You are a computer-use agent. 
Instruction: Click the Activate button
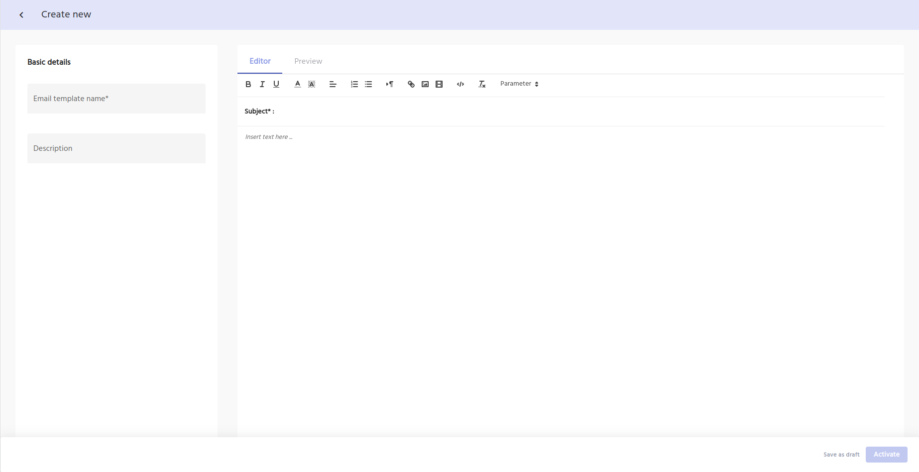click(x=886, y=455)
